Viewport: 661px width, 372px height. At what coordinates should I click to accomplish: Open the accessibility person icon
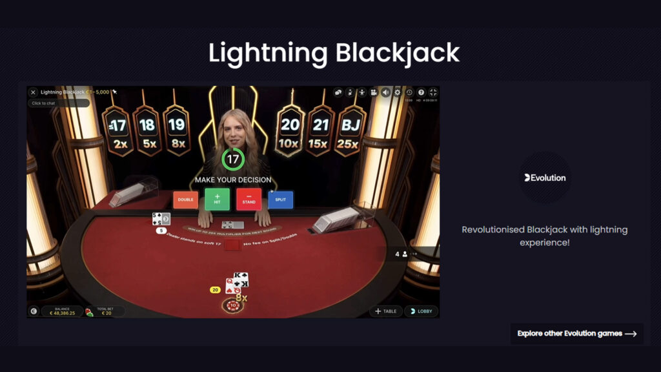[361, 92]
